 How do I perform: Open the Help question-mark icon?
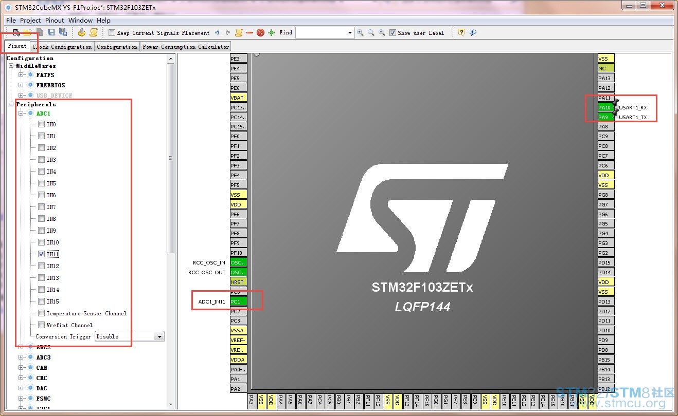461,33
